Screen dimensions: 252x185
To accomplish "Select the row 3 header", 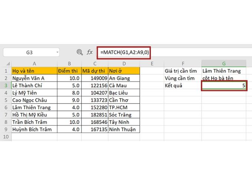I will point(6,86).
